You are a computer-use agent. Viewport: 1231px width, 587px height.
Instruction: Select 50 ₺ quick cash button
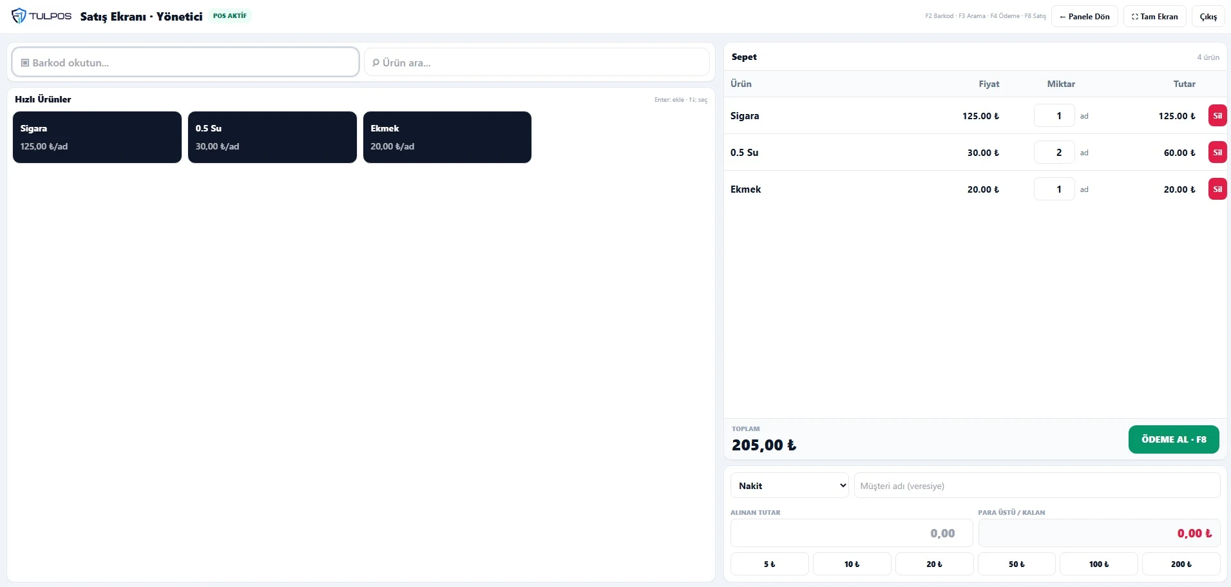tap(1016, 564)
